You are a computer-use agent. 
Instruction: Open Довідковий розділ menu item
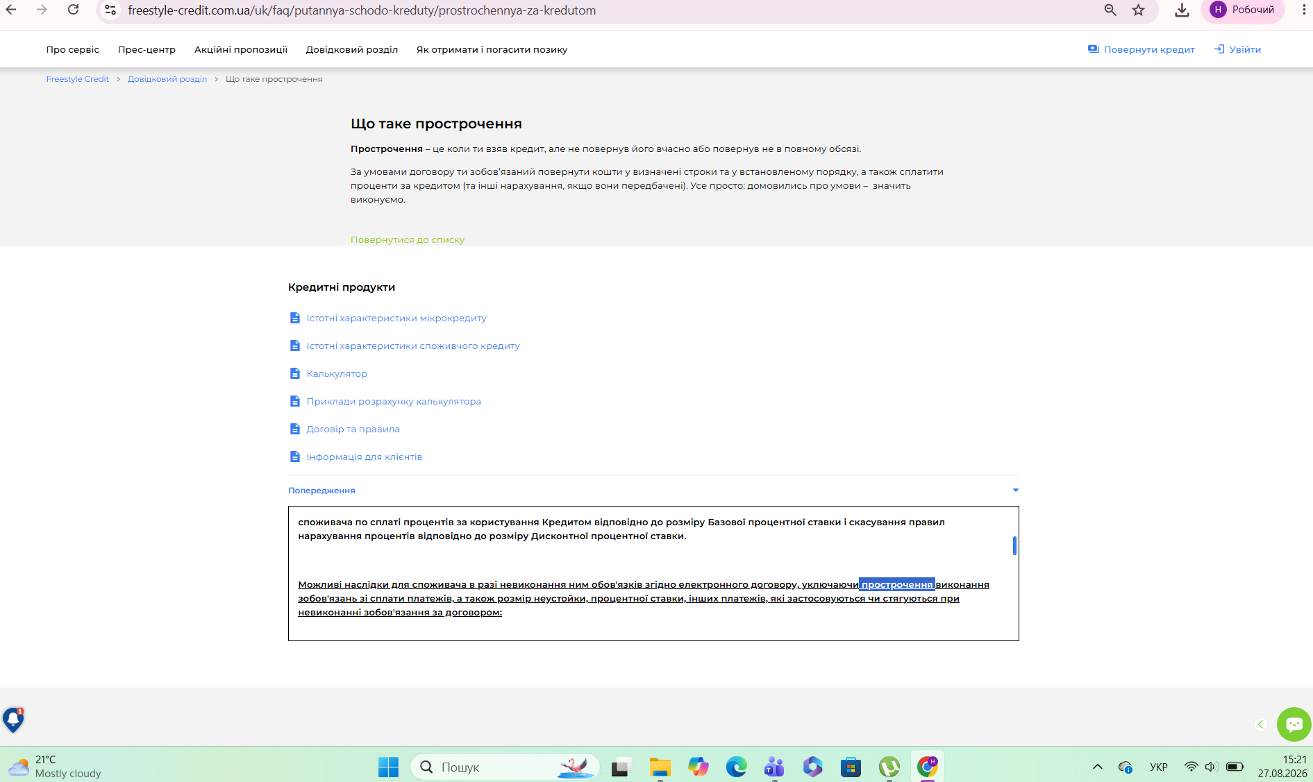[352, 49]
